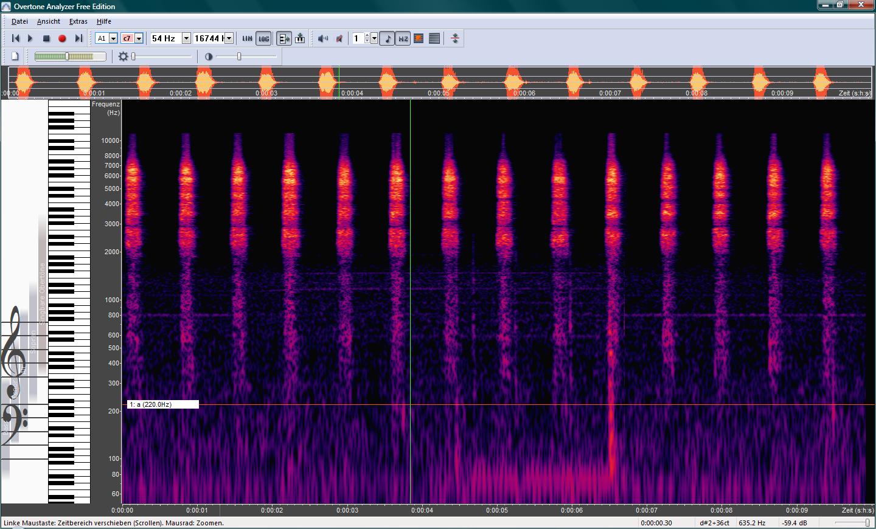
Task: Click the speaker volume icon
Action: pos(323,38)
